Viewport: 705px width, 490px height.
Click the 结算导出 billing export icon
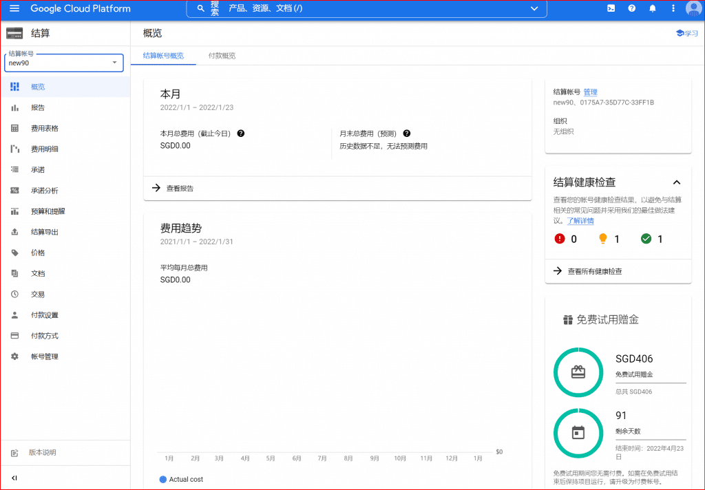(14, 232)
